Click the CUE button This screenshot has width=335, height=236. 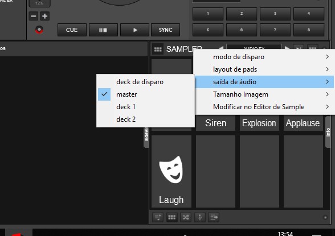(x=72, y=30)
